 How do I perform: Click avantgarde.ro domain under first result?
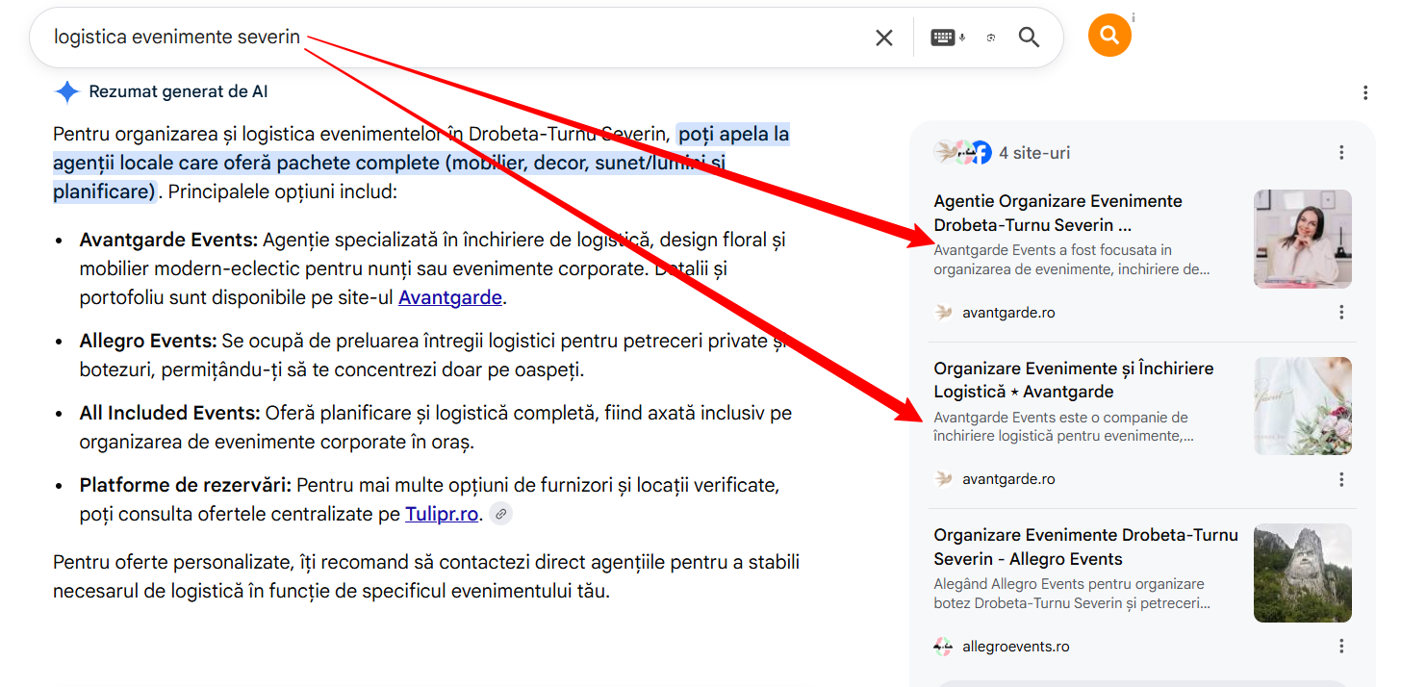[1008, 313]
